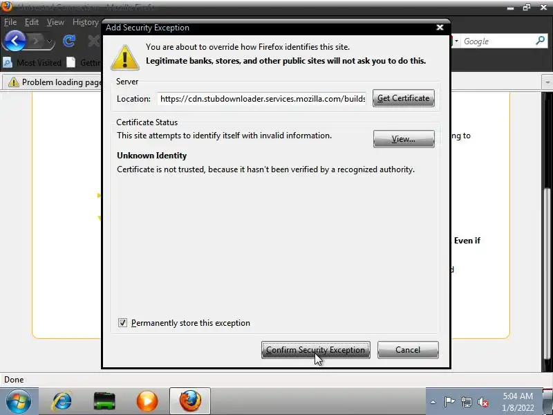Click the Done status bar text
The width and height of the screenshot is (553, 415).
14,380
